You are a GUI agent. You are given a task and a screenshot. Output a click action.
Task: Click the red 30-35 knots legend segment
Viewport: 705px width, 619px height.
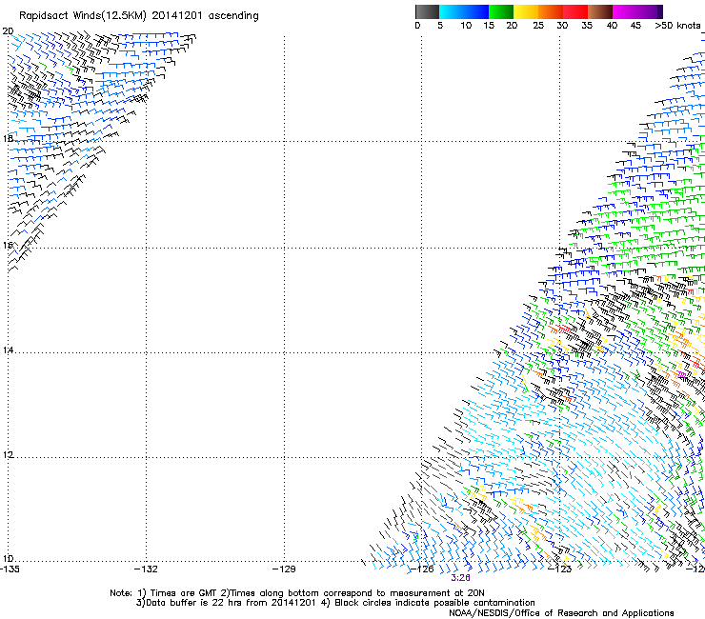pos(575,11)
